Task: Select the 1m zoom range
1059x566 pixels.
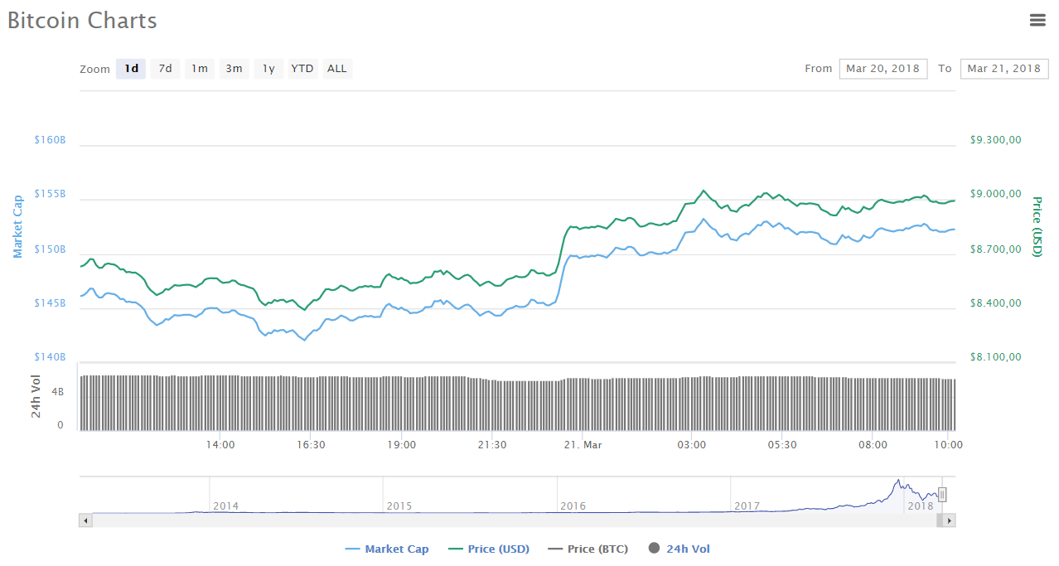Action: (x=200, y=69)
